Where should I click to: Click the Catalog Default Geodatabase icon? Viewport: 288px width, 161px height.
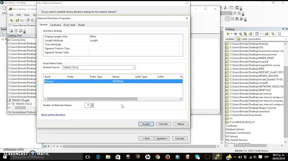click(250, 34)
